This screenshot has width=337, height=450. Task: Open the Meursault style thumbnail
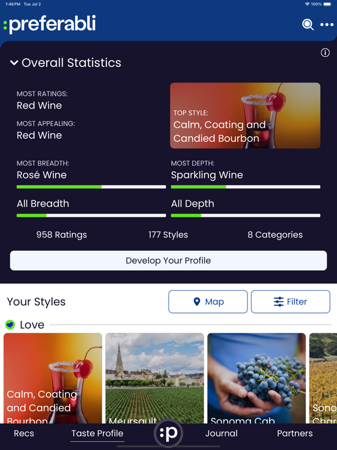click(x=154, y=379)
